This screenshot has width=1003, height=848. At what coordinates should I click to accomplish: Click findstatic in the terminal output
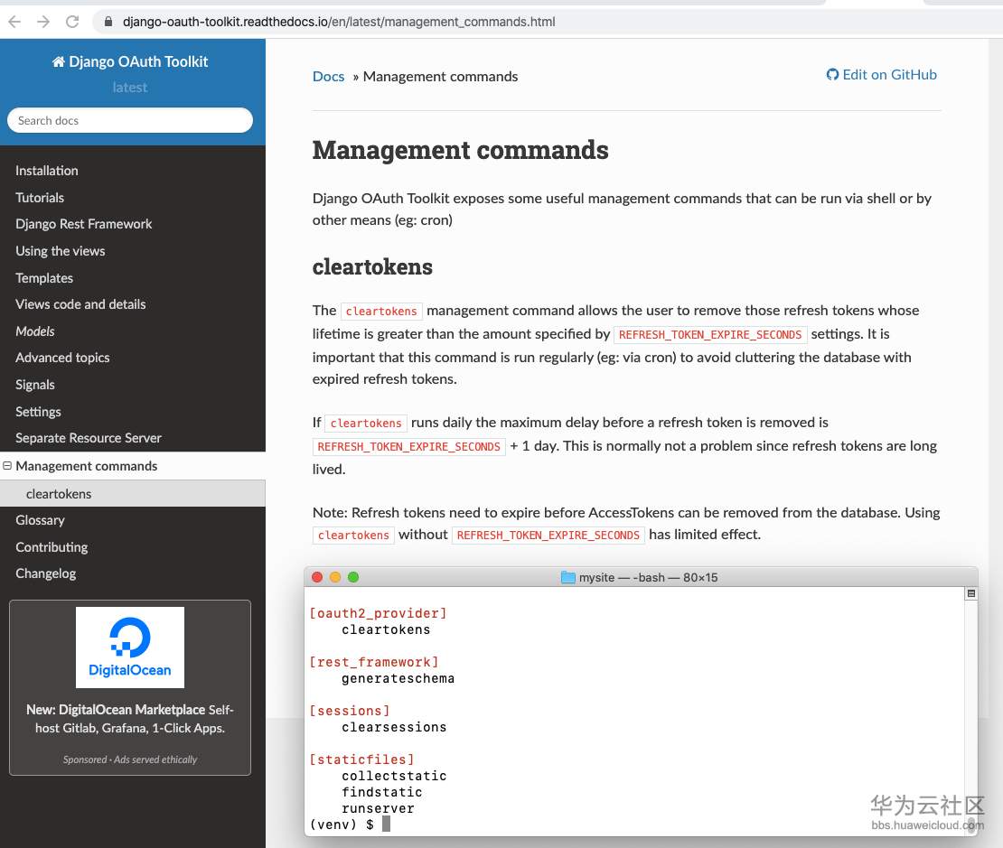point(382,792)
